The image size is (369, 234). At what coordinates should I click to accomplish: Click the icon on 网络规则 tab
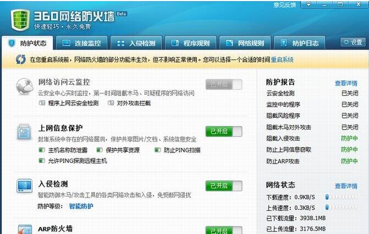pos(229,43)
